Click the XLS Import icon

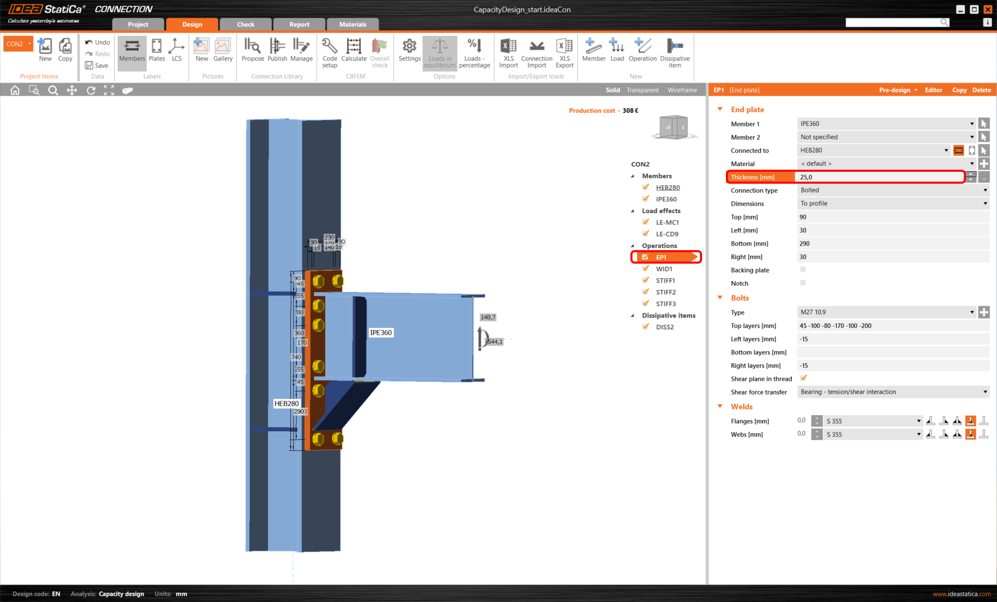[508, 52]
